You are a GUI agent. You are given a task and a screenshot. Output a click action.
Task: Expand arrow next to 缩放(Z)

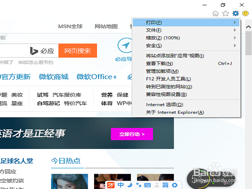click(x=235, y=38)
